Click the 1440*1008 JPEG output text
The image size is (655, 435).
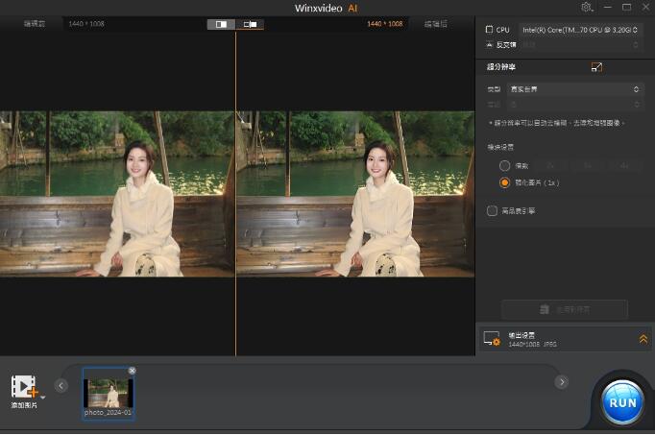(x=532, y=345)
